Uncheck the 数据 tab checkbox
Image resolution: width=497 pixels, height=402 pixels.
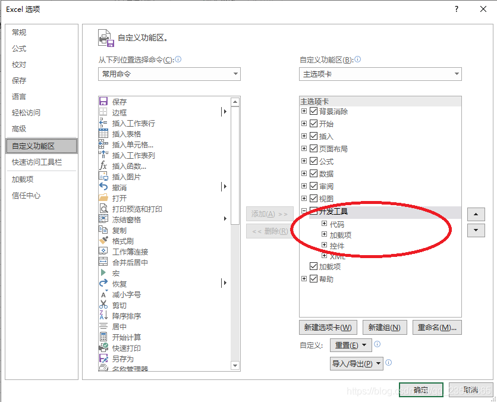313,174
